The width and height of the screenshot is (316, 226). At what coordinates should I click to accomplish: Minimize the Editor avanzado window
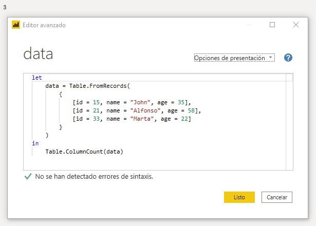pos(249,25)
